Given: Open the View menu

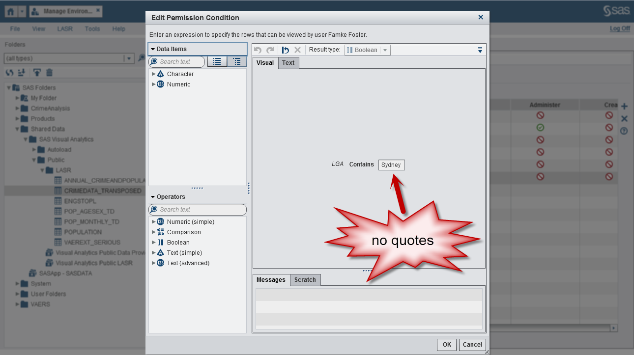Looking at the screenshot, I should coord(39,29).
